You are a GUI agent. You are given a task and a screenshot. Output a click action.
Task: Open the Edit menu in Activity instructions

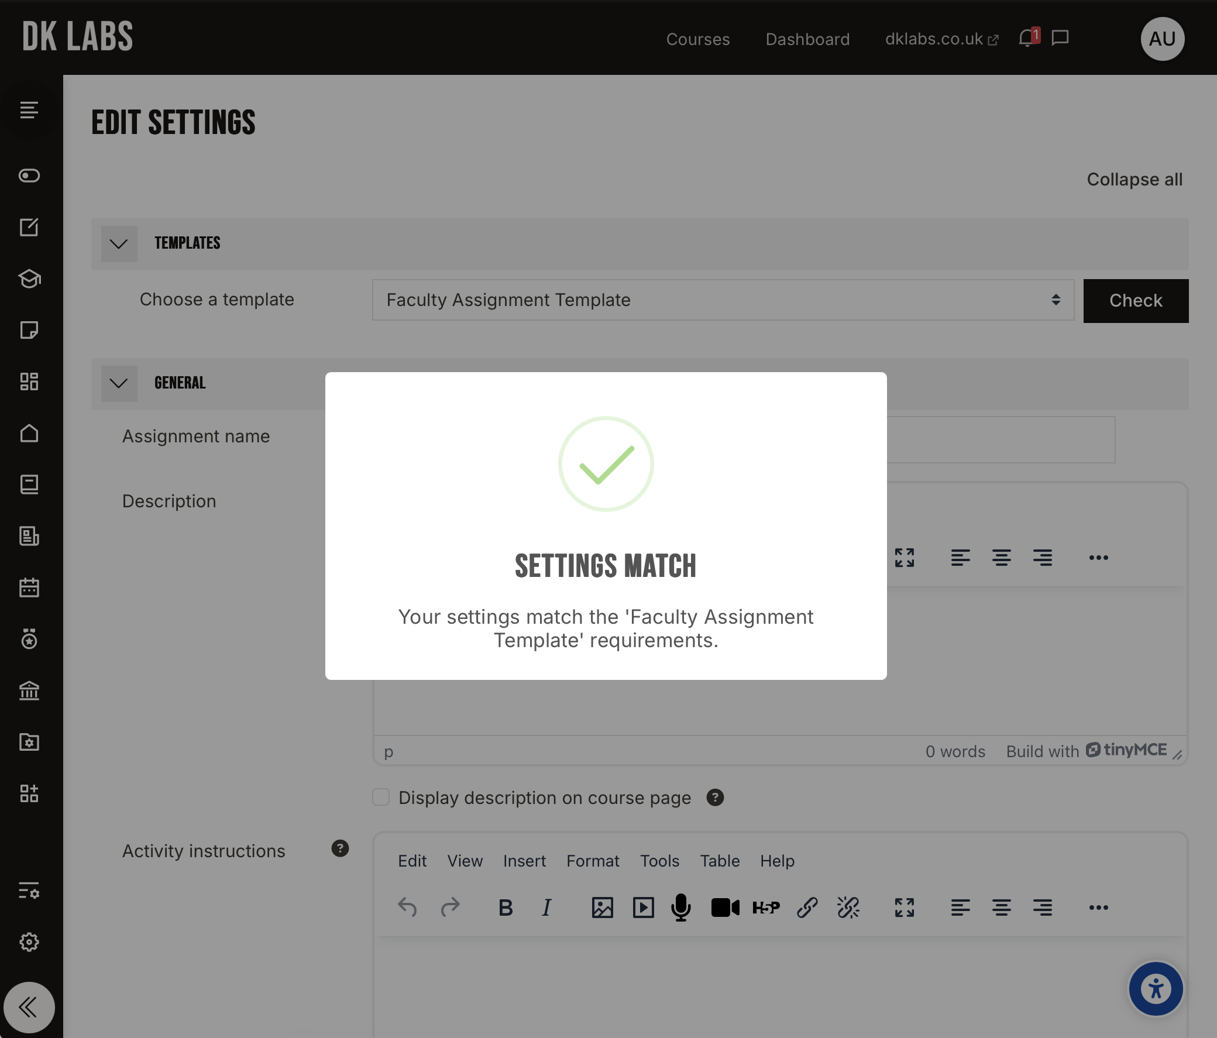[x=412, y=861]
